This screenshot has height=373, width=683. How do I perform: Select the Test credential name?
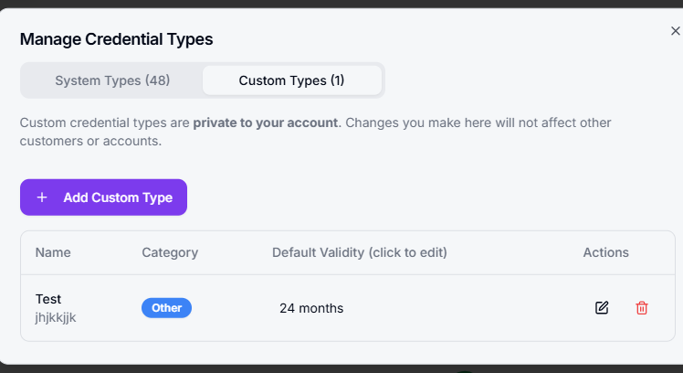click(x=48, y=299)
